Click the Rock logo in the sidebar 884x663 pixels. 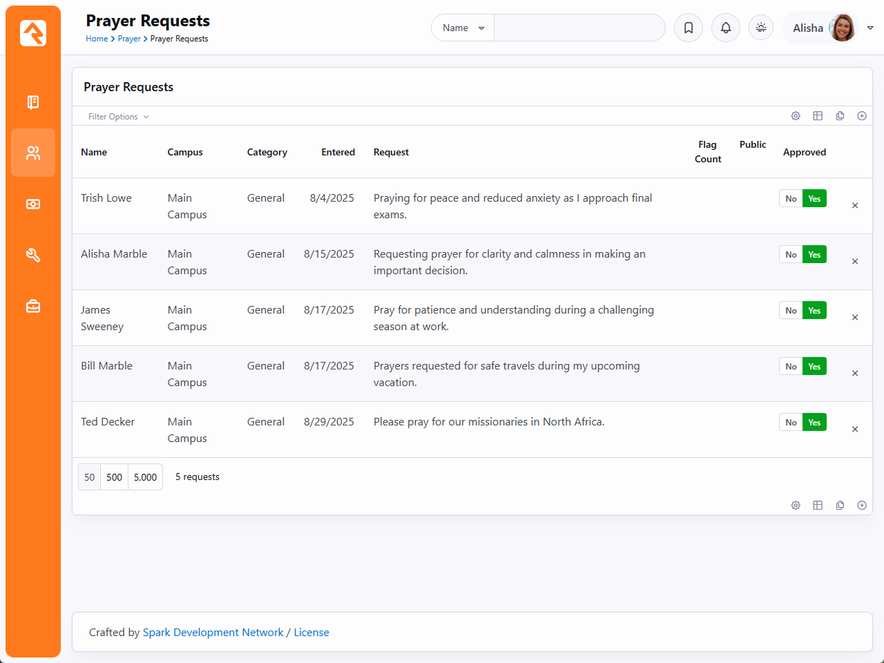point(33,33)
